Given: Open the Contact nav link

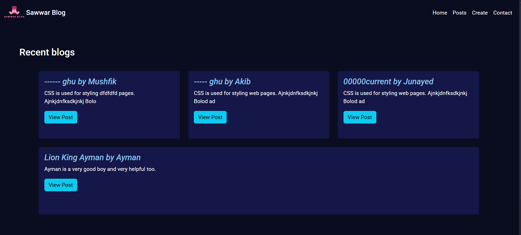Looking at the screenshot, I should (502, 13).
